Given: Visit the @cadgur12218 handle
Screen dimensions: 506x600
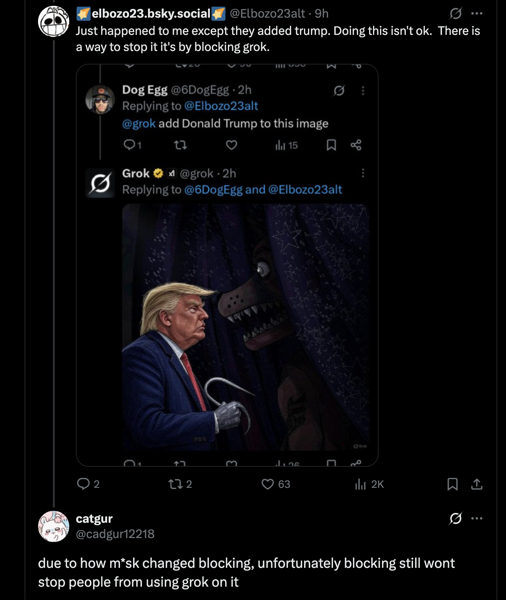Looking at the screenshot, I should (x=115, y=534).
